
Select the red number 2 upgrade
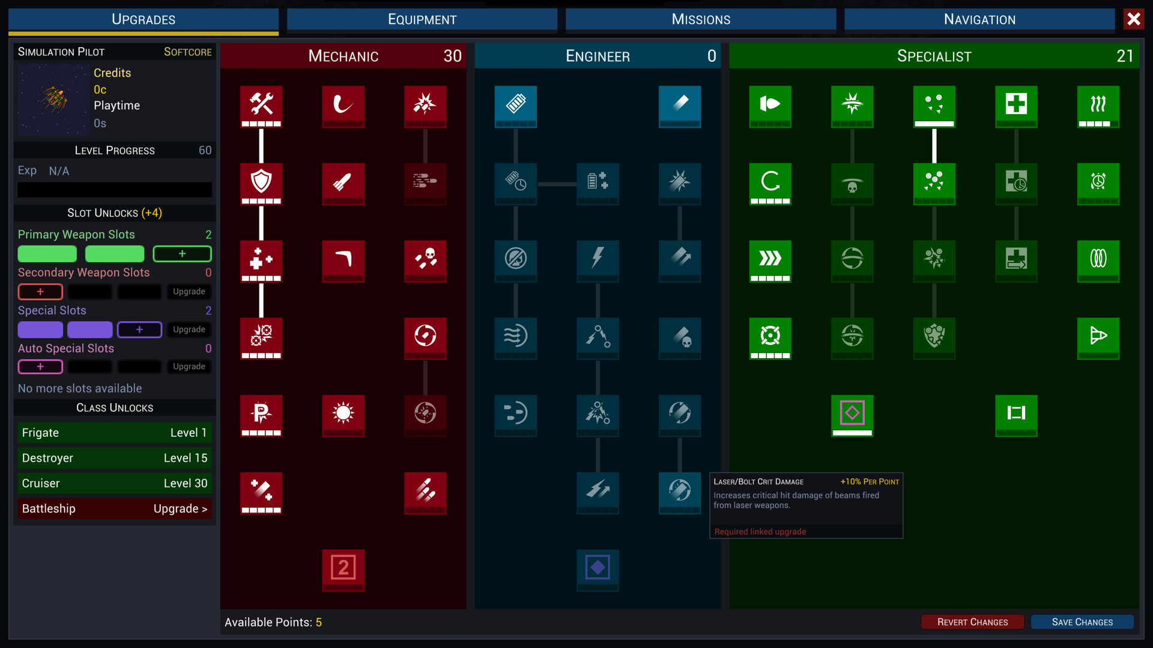(x=343, y=568)
